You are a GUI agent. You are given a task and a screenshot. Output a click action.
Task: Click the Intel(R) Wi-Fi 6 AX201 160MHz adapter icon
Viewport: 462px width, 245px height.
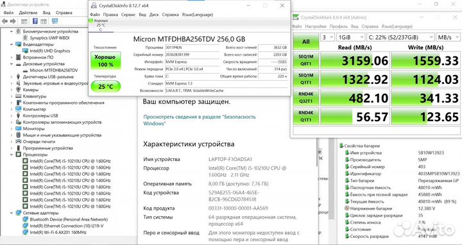point(26,232)
